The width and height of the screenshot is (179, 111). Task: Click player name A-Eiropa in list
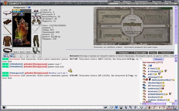tap(153, 71)
